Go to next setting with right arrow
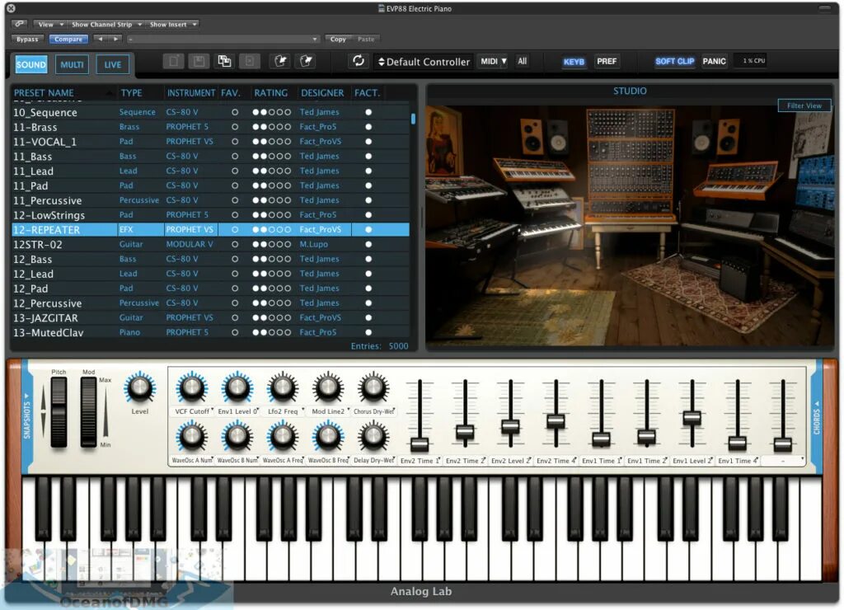This screenshot has width=844, height=610. [115, 40]
